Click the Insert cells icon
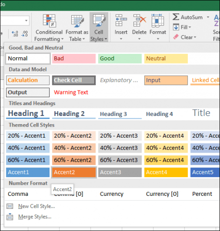The width and height of the screenshot is (220, 231). (121, 20)
